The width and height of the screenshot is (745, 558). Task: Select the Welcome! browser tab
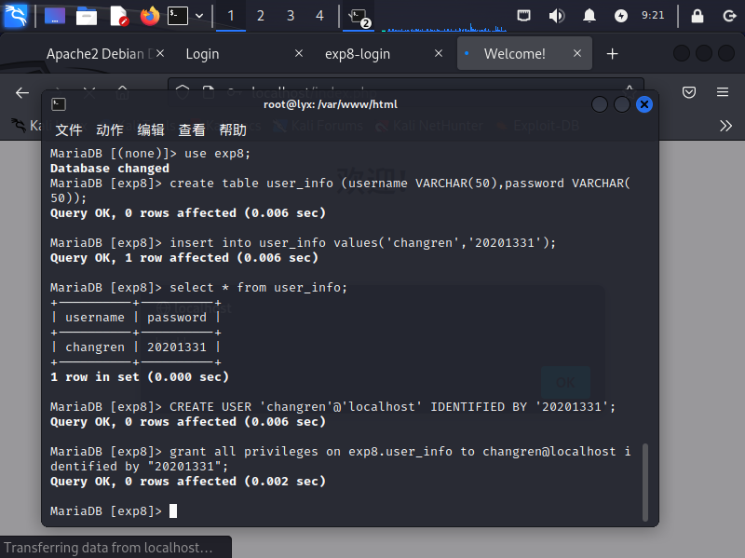click(515, 54)
